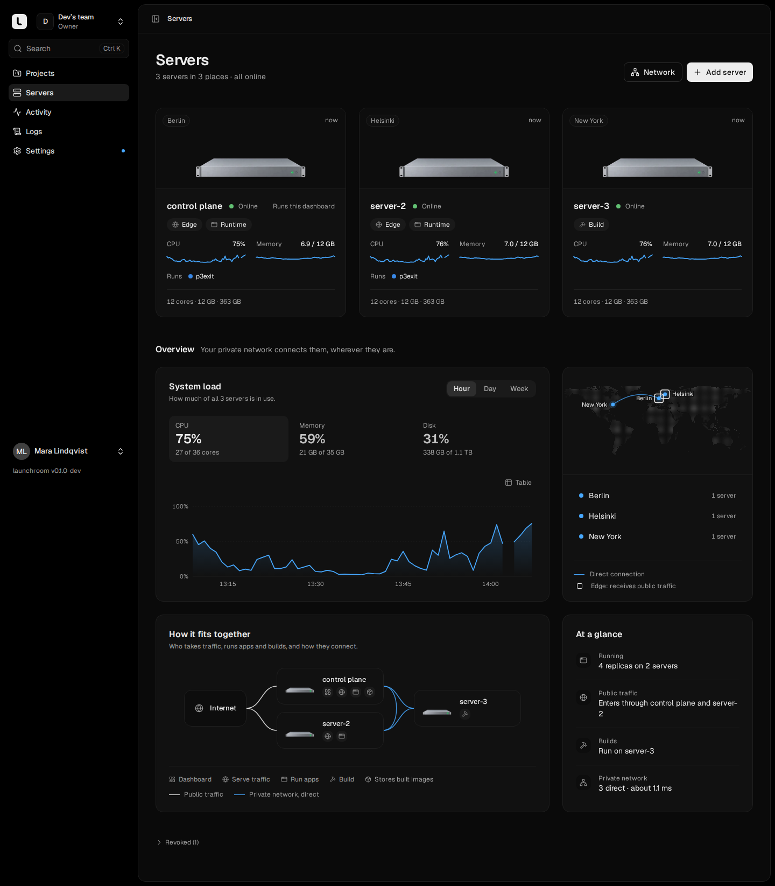Click the Memory sparkline on control plane card

point(295,258)
